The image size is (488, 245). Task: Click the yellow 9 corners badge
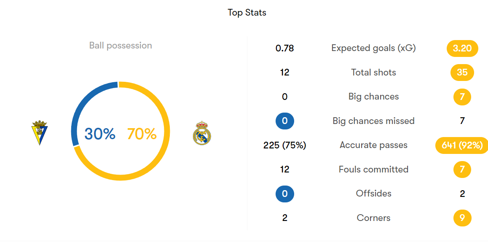462,218
